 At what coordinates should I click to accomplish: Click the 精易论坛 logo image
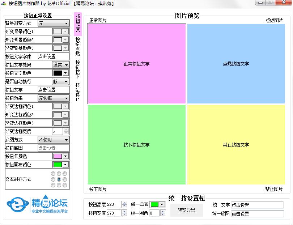coord(38,204)
